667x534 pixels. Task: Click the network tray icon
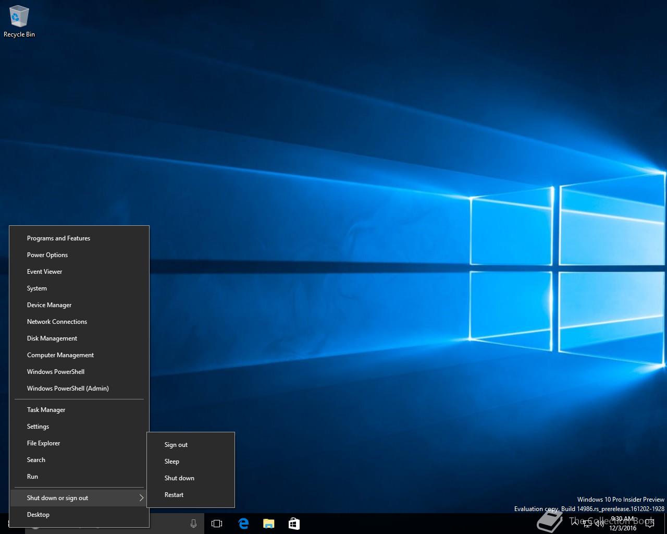(587, 524)
